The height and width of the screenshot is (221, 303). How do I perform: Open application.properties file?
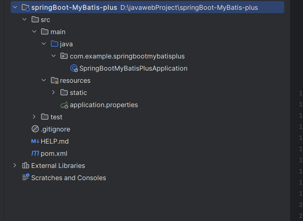tap(104, 105)
